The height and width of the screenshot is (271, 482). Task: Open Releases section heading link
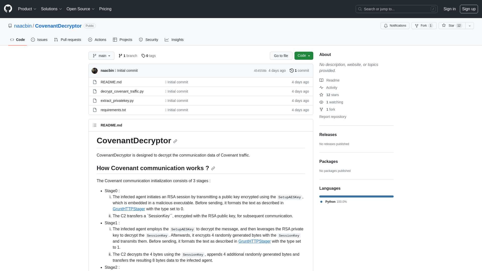(328, 135)
